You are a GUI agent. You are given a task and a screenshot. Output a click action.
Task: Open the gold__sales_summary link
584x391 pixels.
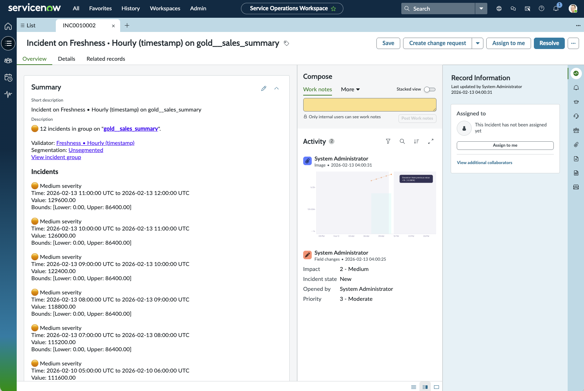(x=131, y=129)
